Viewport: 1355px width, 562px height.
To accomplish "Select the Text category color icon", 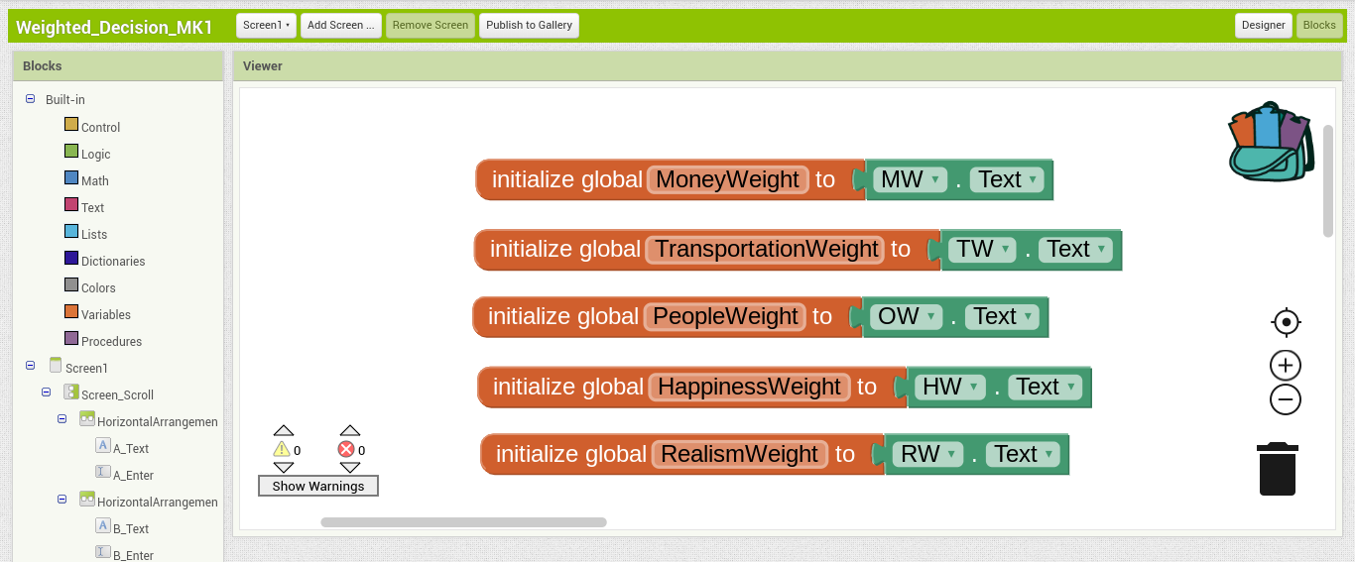I will pyautogui.click(x=71, y=204).
